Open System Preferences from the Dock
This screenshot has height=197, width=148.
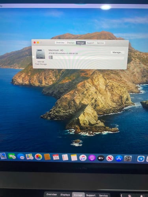127,159
